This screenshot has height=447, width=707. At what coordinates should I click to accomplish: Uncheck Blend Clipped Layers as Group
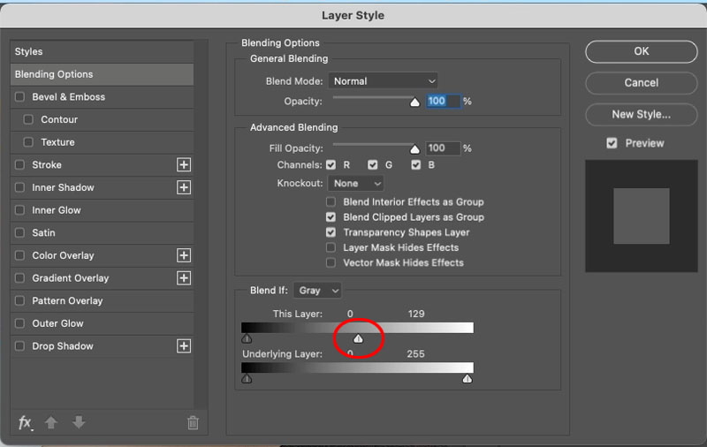(x=331, y=217)
